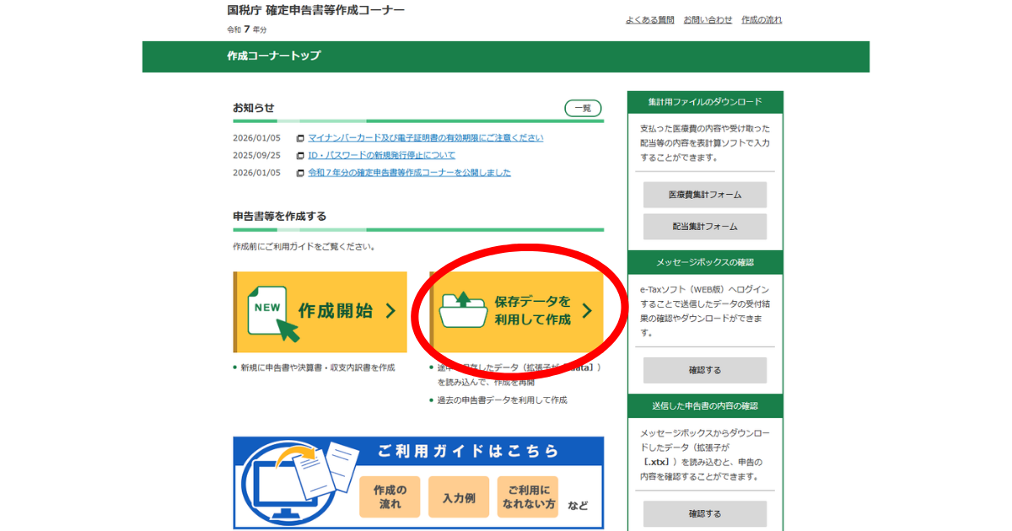Open the お問い合わせ link
The image size is (1012, 531).
(x=708, y=20)
